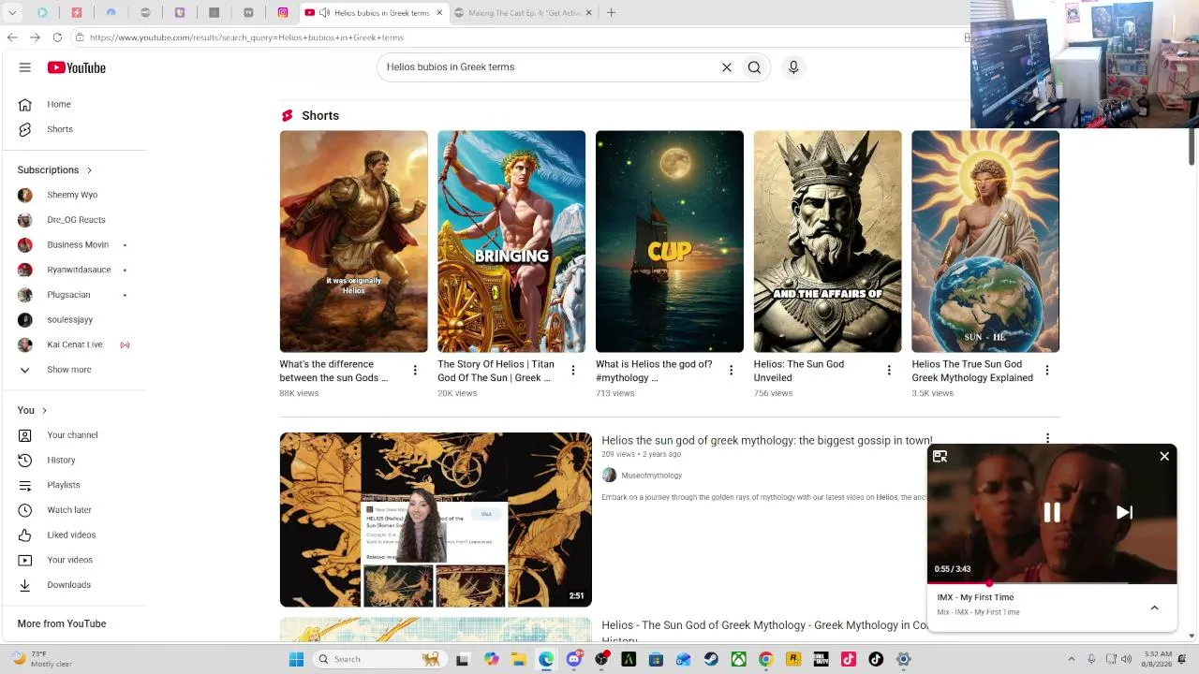Open a new browser tab
The height and width of the screenshot is (674, 1199).
(x=611, y=12)
